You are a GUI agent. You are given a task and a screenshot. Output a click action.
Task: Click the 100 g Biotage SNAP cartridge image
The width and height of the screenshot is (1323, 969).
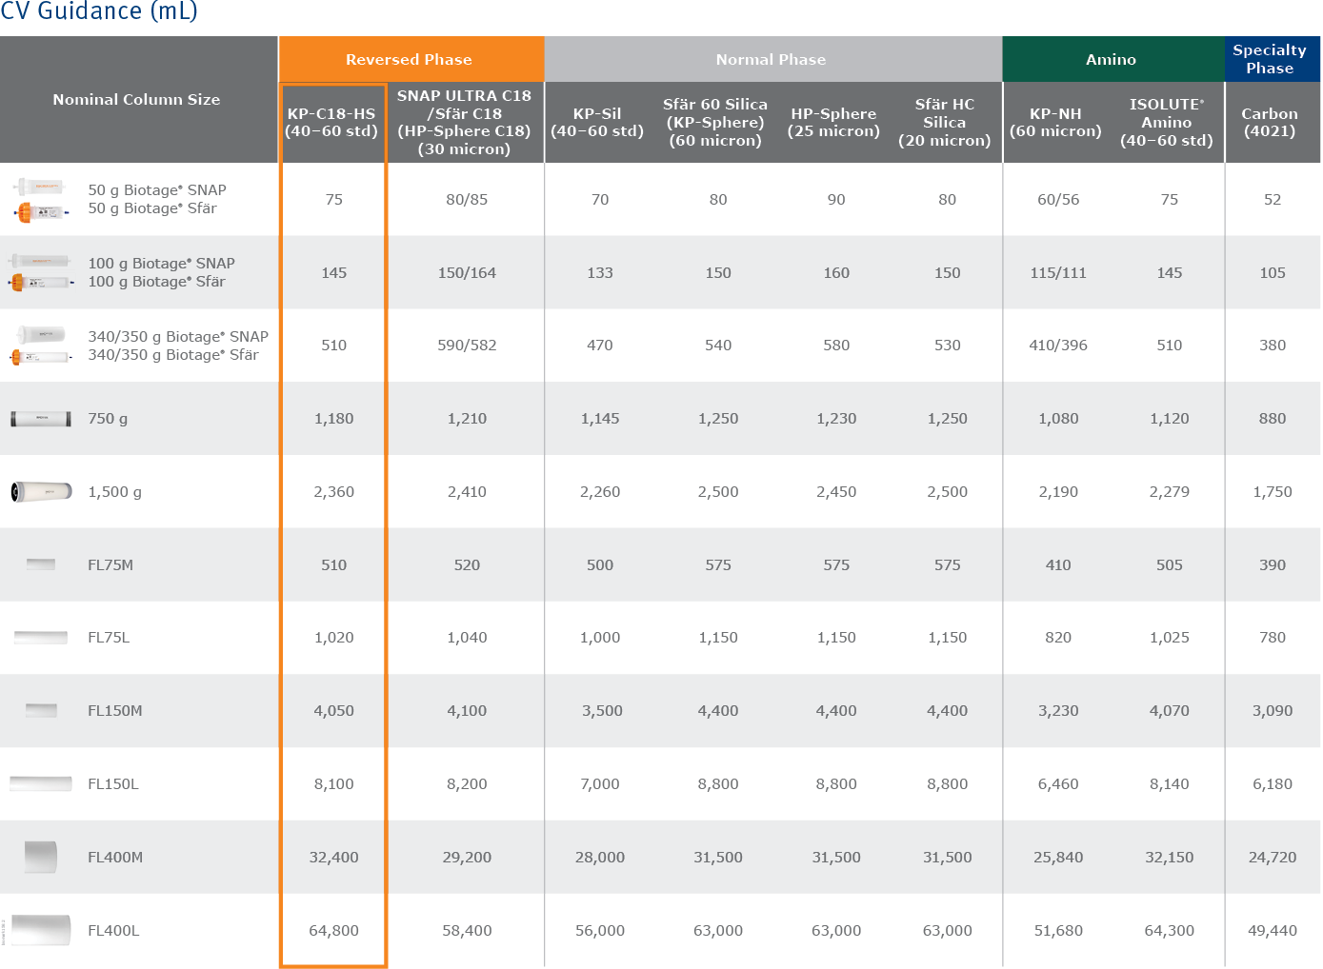pyautogui.click(x=40, y=260)
